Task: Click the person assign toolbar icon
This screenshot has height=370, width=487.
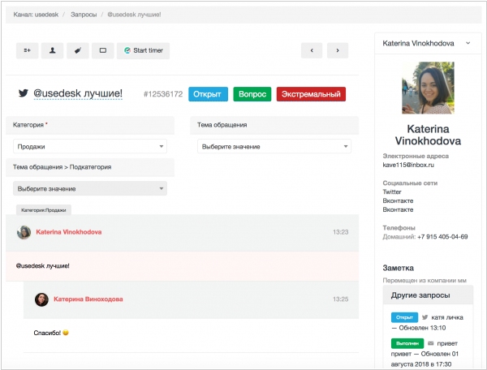Action: (53, 50)
